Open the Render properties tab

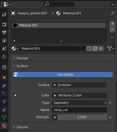point(4,25)
